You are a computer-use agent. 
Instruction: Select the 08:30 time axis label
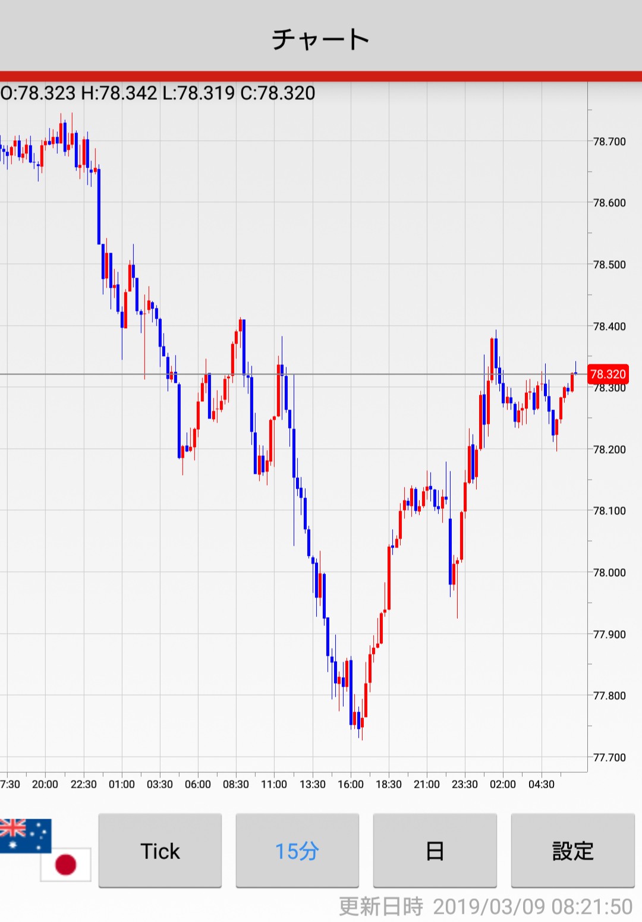tap(236, 784)
